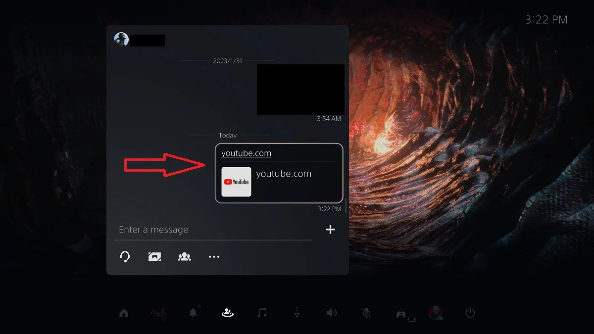
Task: Click the Share Play controller-screen icon
Action: coord(154,256)
